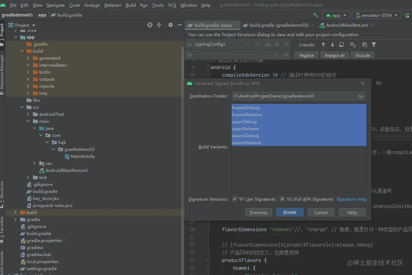Toggle preserve case in replace field
The width and height of the screenshot is (412, 275).
[x=286, y=55]
